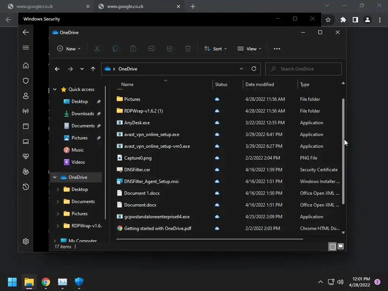
Task: Open recent locations chevron dropdown
Action: (x=82, y=69)
